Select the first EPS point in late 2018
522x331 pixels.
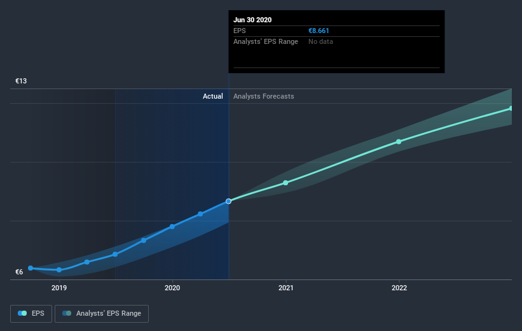pyautogui.click(x=31, y=269)
